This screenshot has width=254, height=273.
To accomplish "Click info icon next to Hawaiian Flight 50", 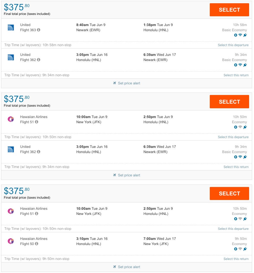I will (x=37, y=244).
